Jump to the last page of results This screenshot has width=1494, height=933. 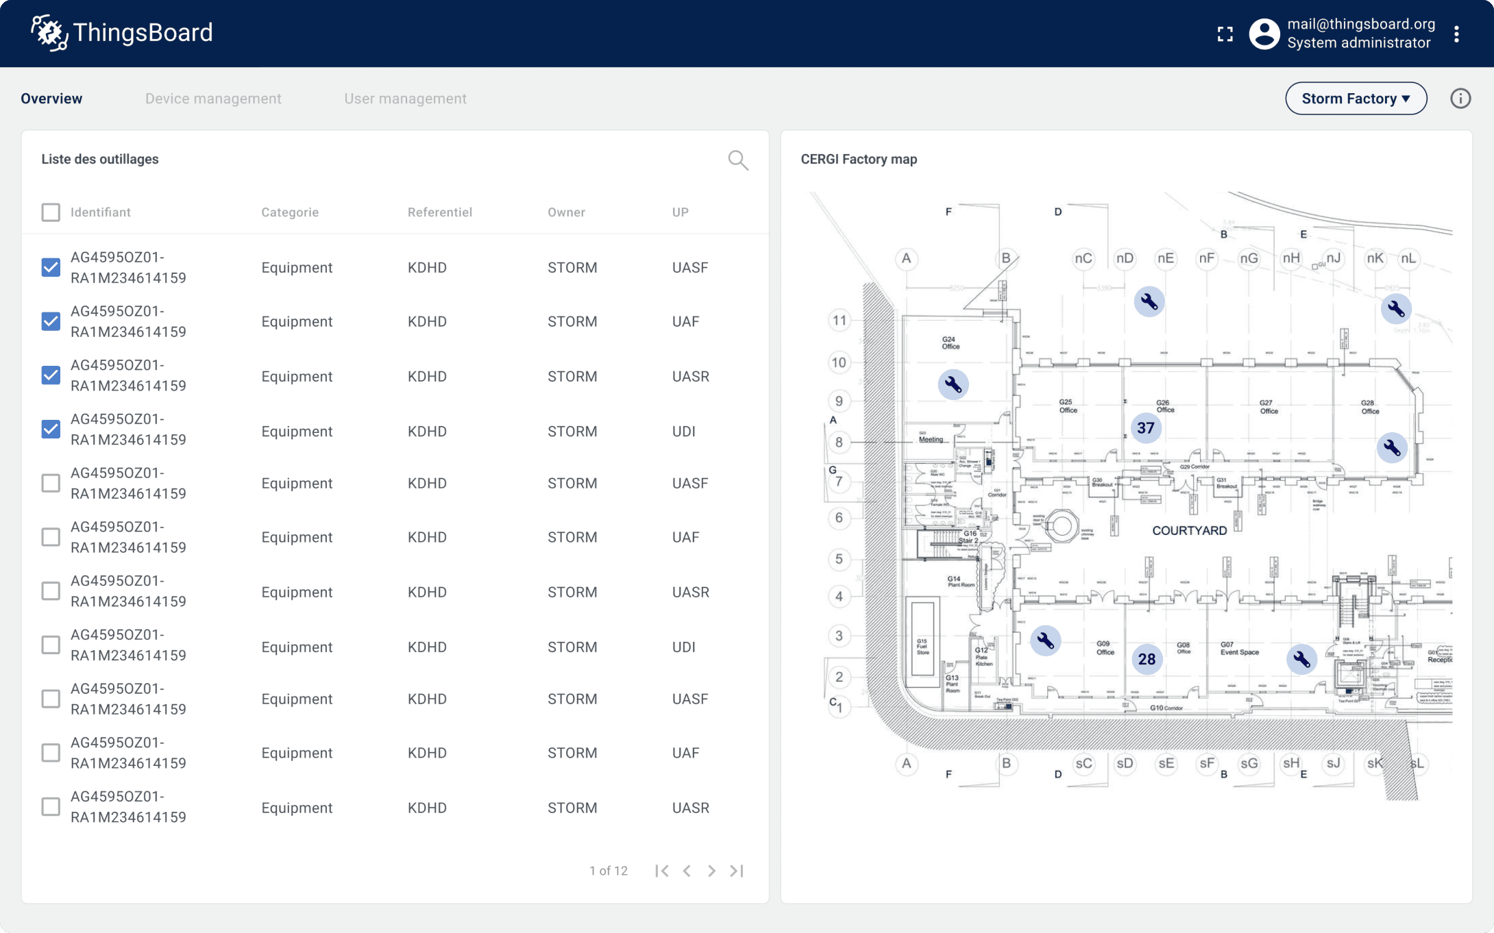(737, 871)
